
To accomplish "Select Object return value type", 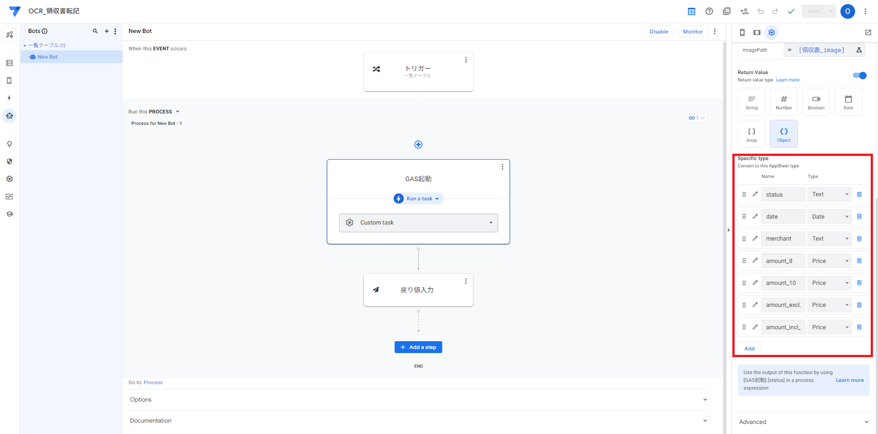I will click(x=784, y=134).
